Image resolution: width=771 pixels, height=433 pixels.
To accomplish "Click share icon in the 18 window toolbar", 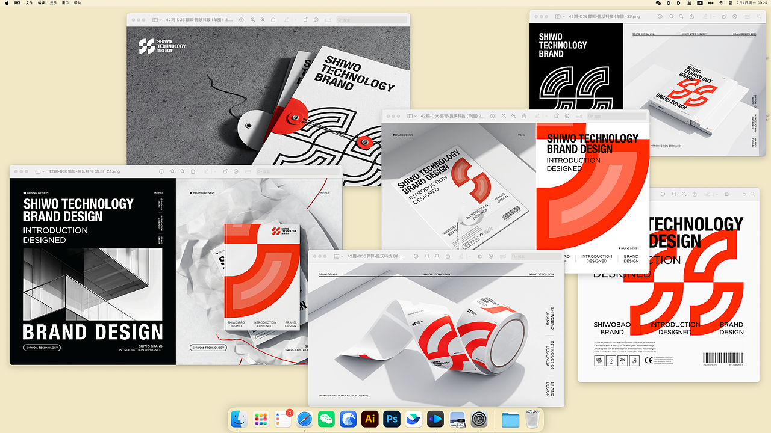I will pos(273,20).
